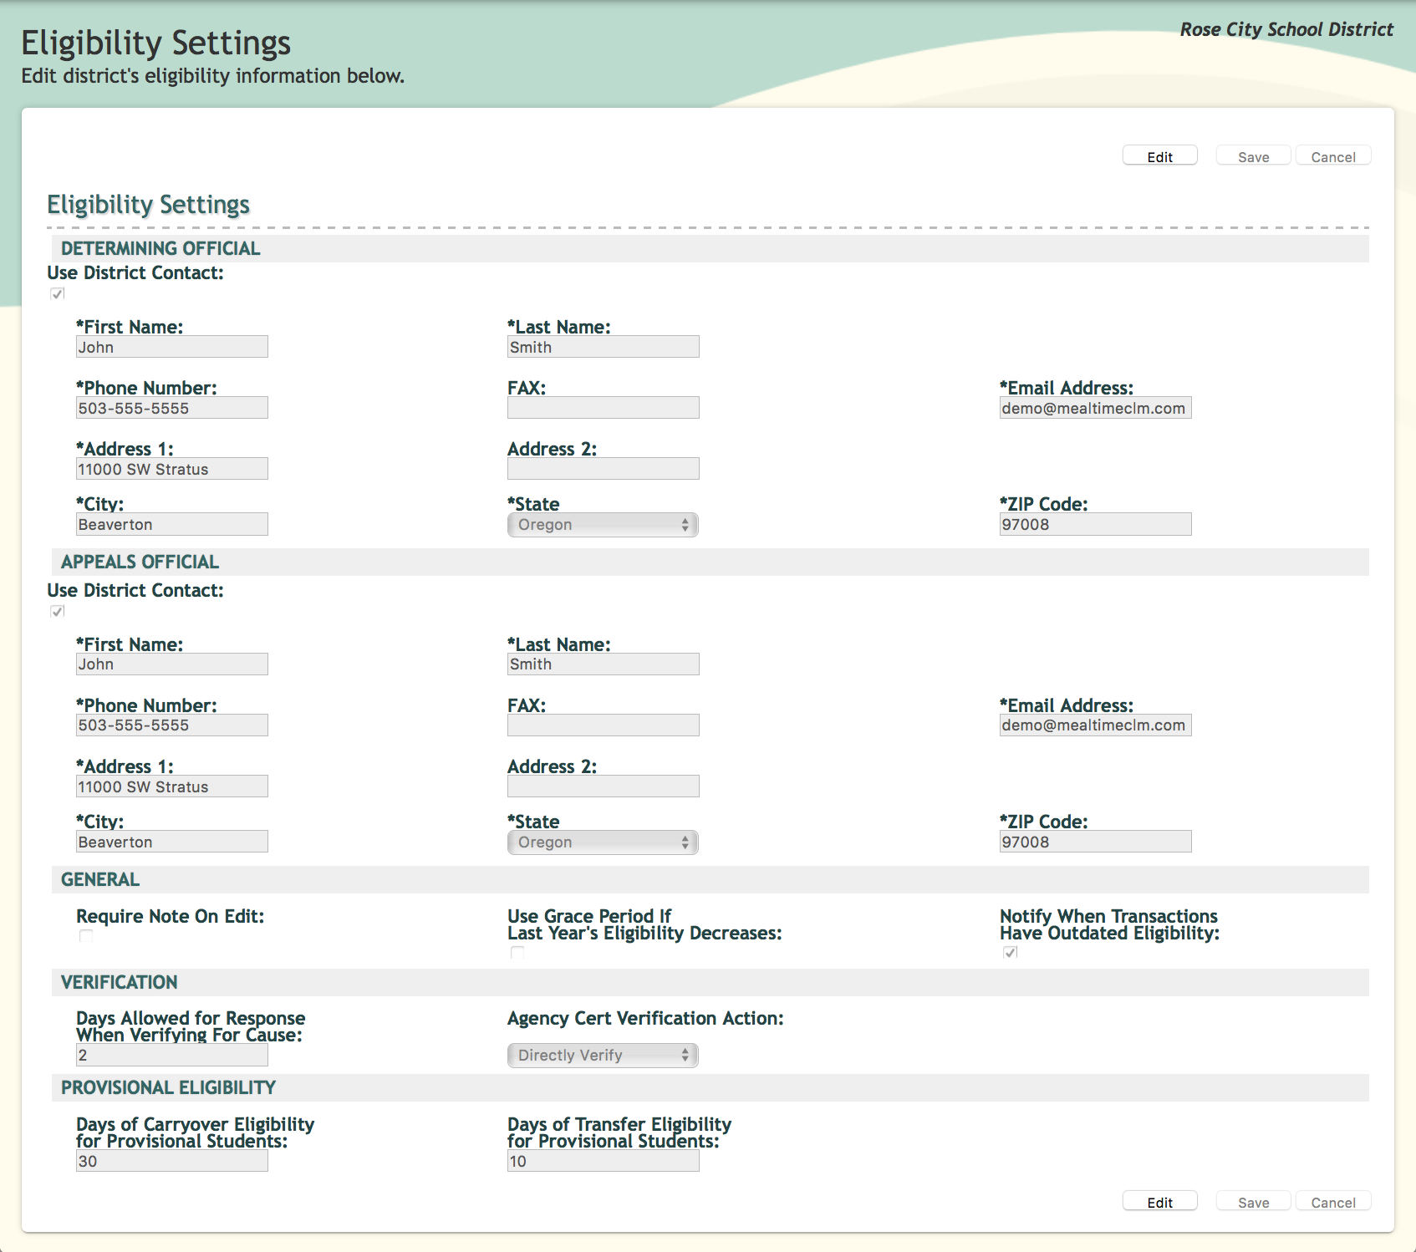Image resolution: width=1416 pixels, height=1252 pixels.
Task: Select Determining Official Address 1 field
Action: pyautogui.click(x=172, y=469)
